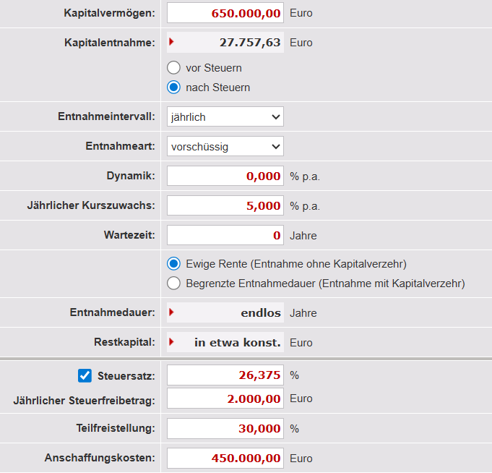492x473 pixels.
Task: Choose 'Ewige Rente' withdrawal option
Action: [173, 264]
